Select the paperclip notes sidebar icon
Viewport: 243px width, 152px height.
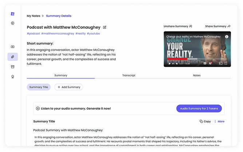pyautogui.click(x=13, y=57)
